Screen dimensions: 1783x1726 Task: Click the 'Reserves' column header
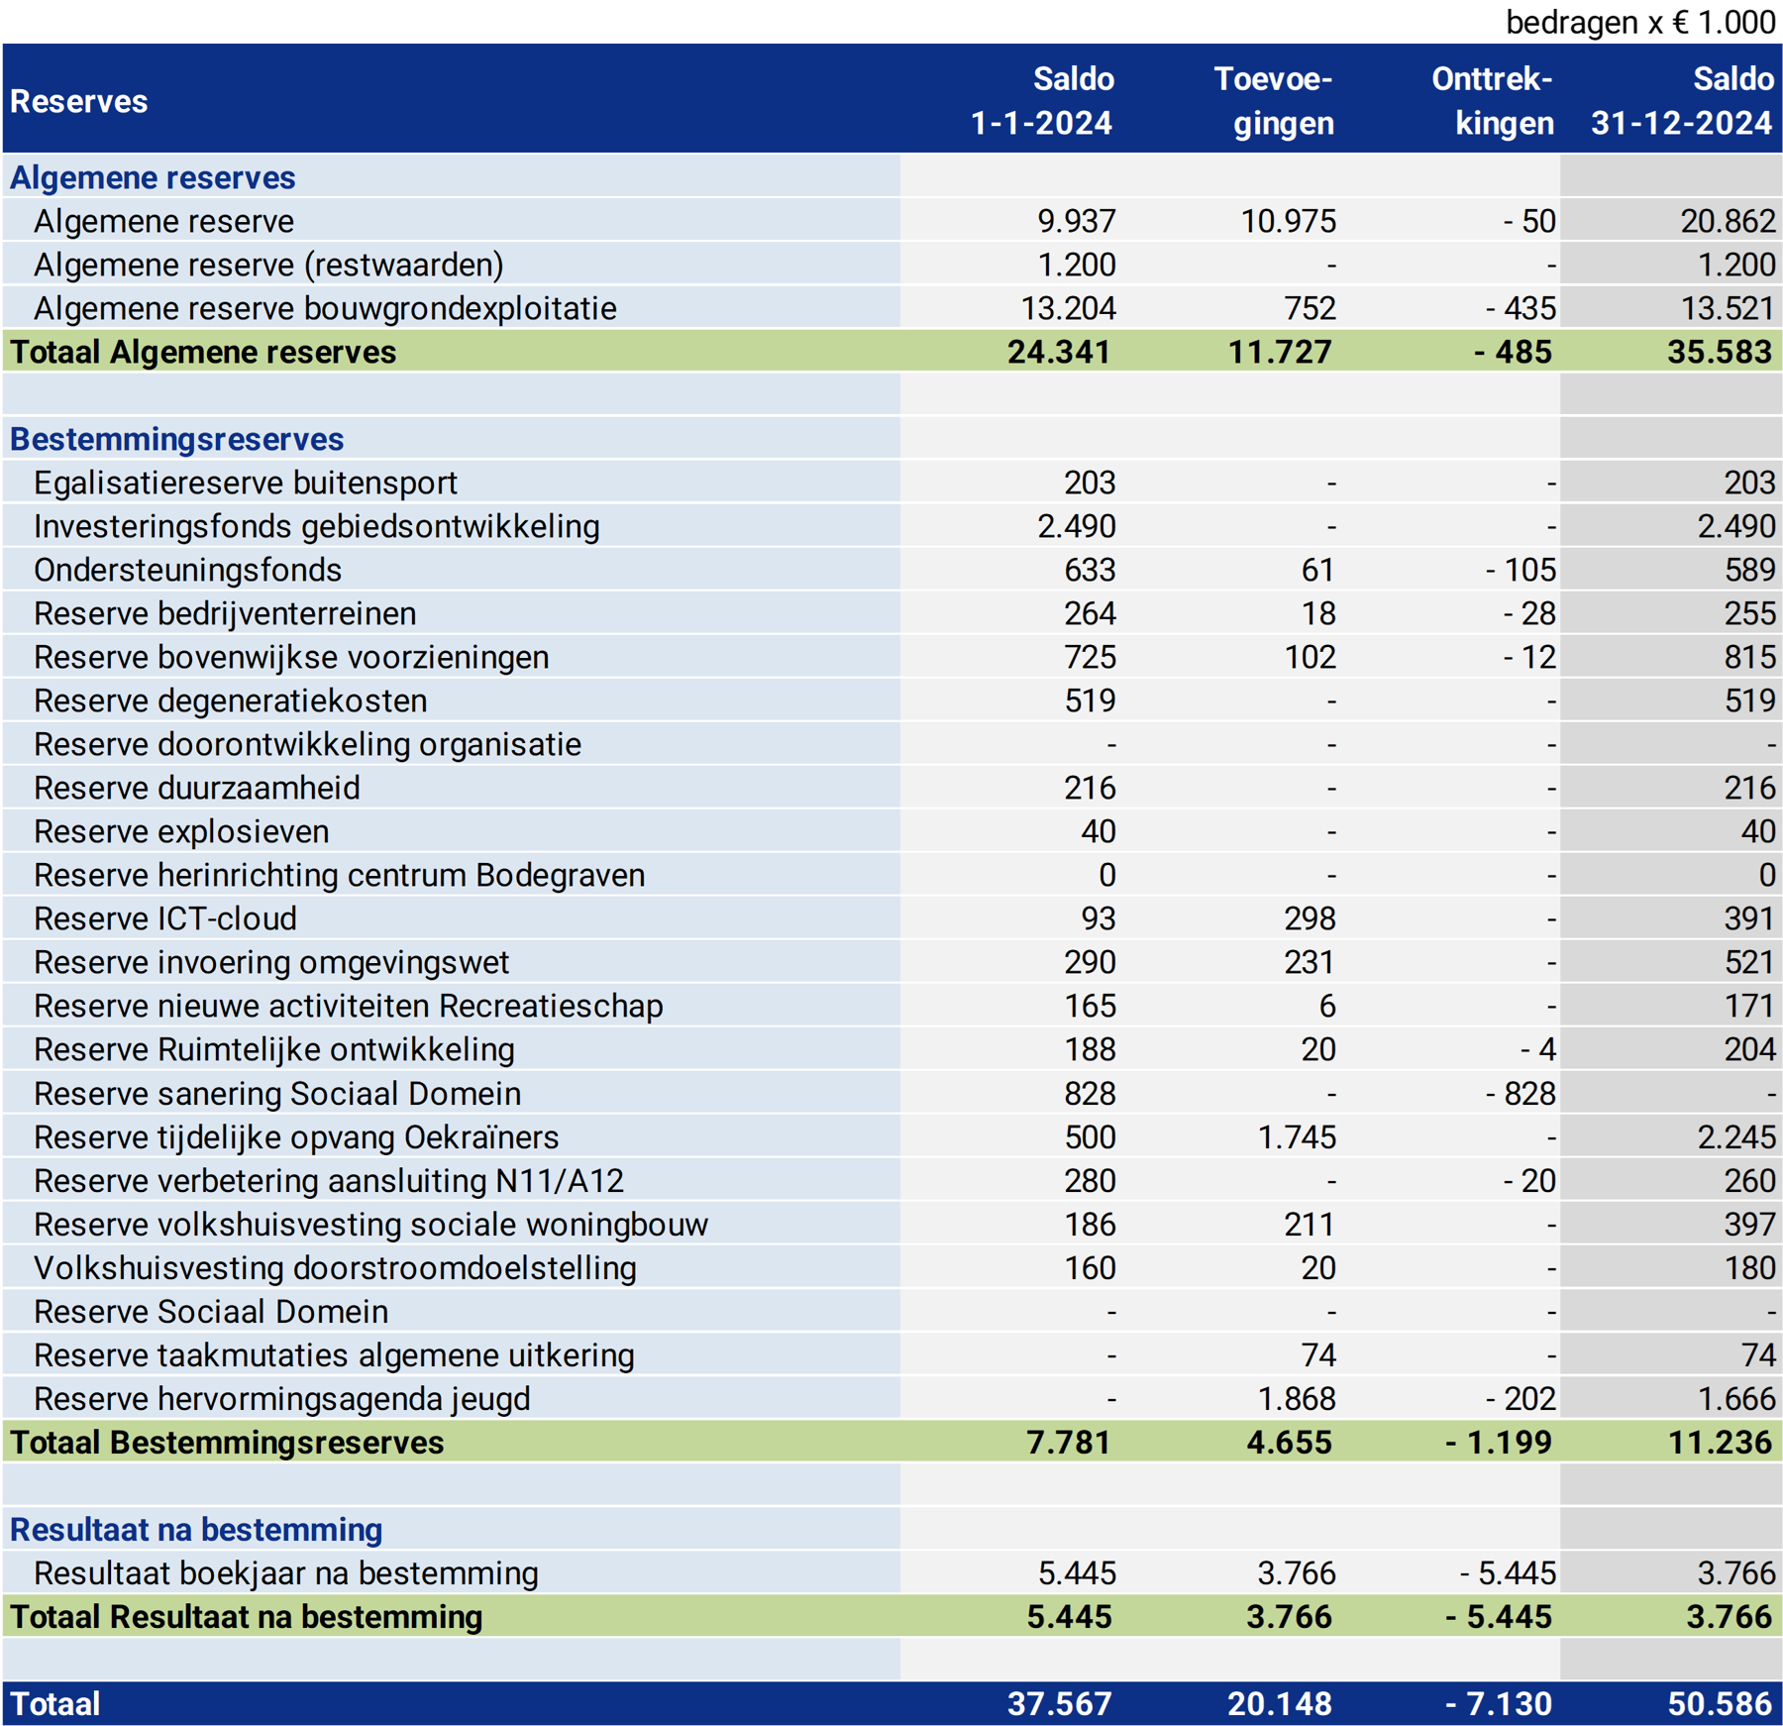coord(79,101)
